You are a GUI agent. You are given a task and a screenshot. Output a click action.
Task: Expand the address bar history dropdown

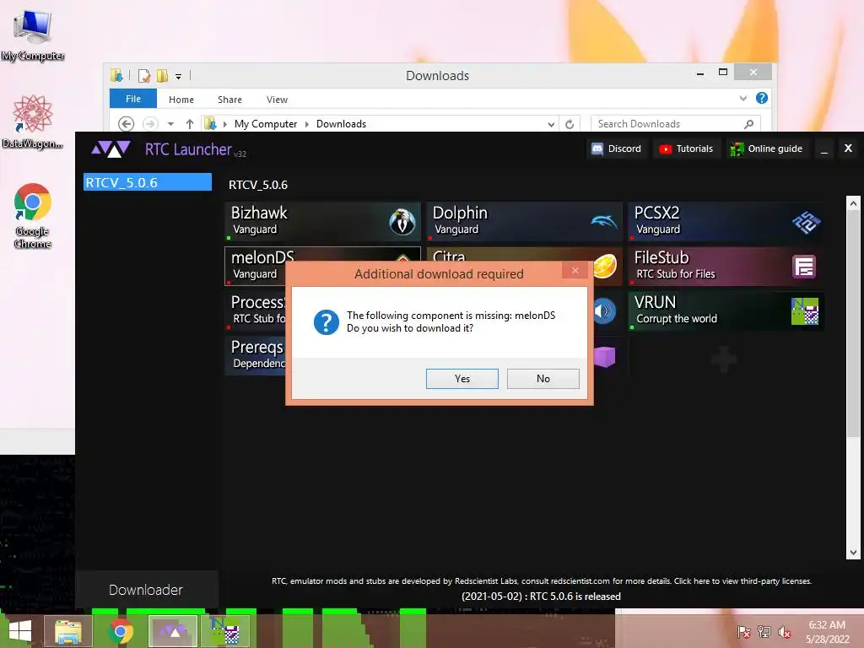tap(550, 124)
